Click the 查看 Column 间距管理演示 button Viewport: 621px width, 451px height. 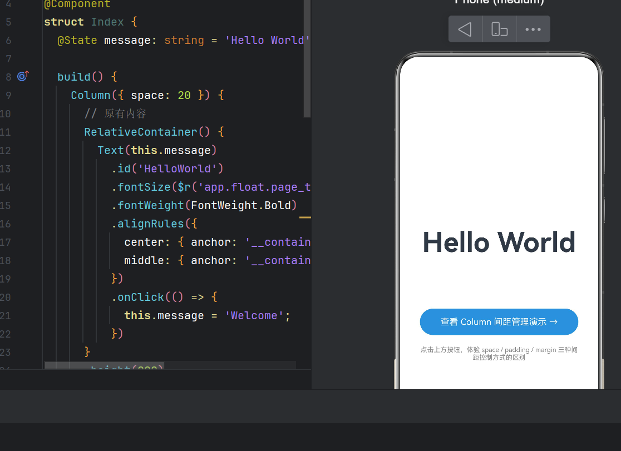click(x=499, y=321)
